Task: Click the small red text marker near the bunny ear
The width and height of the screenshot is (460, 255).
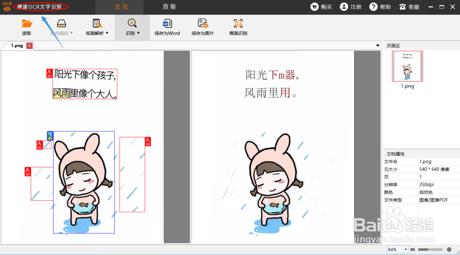Action: tap(40, 145)
